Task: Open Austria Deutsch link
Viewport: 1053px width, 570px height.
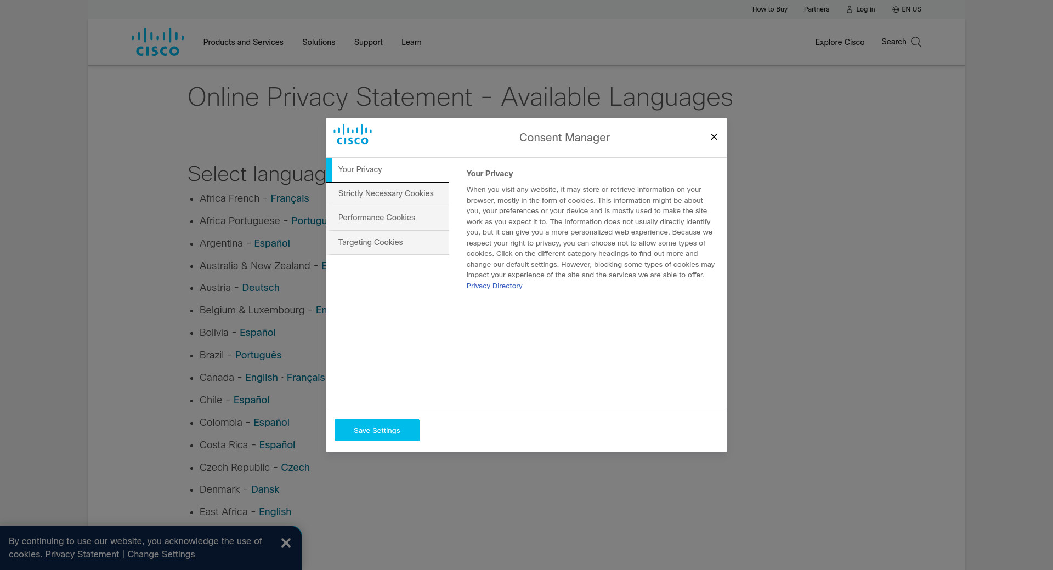Action: click(261, 288)
